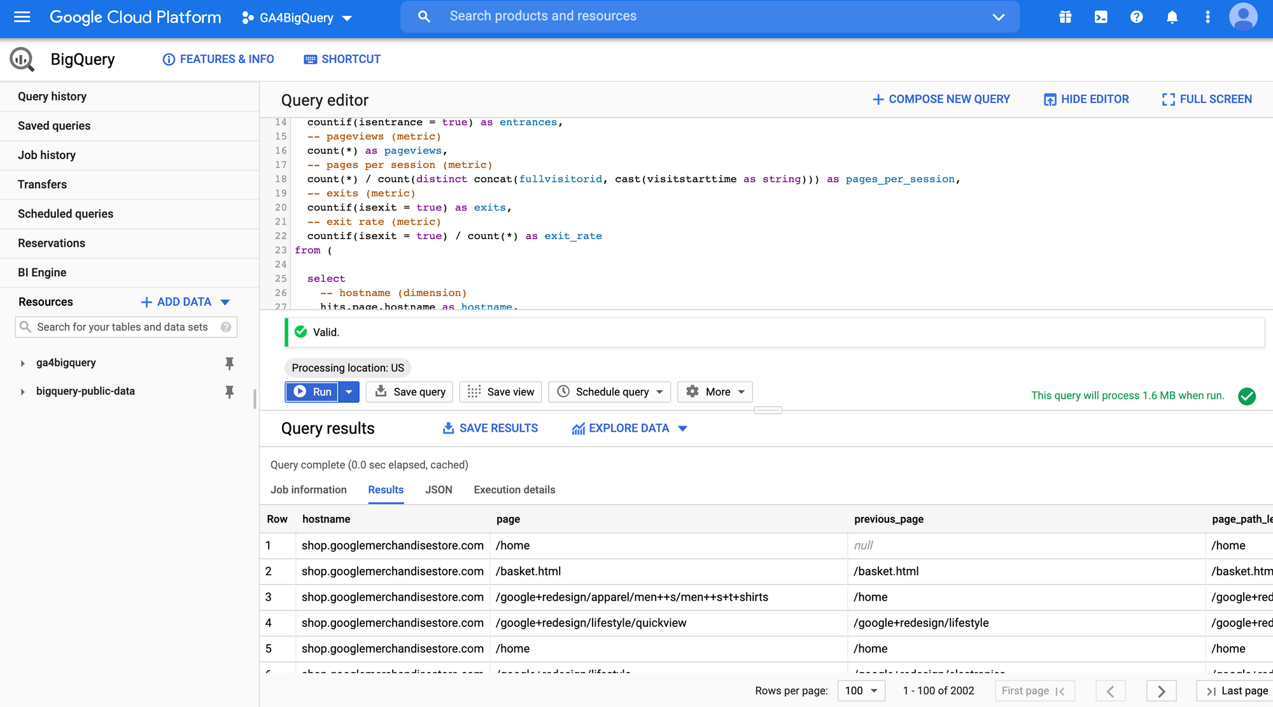The image size is (1273, 707).
Task: Jump to Last page
Action: (1236, 691)
